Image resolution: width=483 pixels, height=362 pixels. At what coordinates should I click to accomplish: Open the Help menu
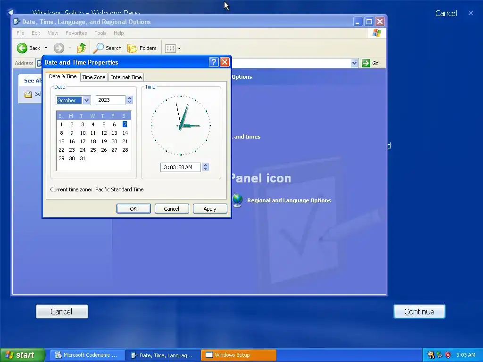pyautogui.click(x=118, y=33)
